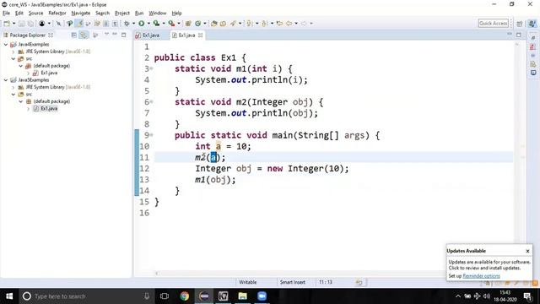Screen dimensions: 540x304
Task: Click the Open Type toolbar icon
Action: [x=213, y=24]
